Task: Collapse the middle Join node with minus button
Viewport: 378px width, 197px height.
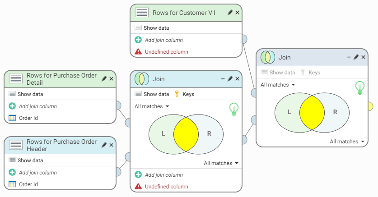Action: pyautogui.click(x=223, y=78)
